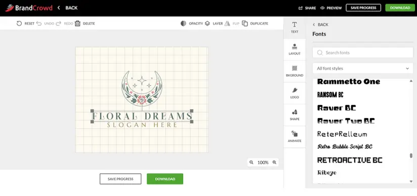Choose the Raver BC font
The width and height of the screenshot is (417, 196).
tap(337, 108)
